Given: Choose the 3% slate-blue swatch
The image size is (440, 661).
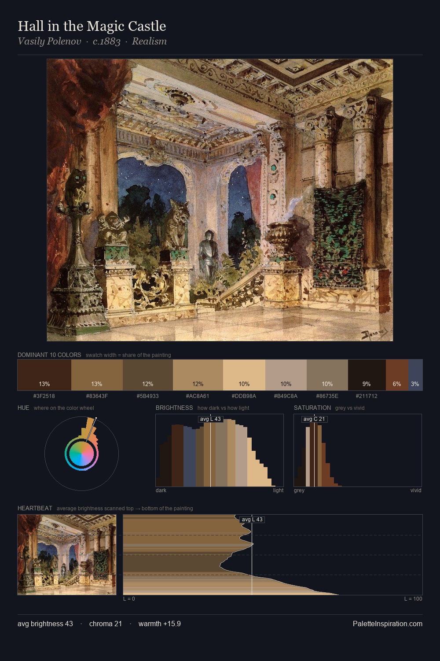Looking at the screenshot, I should point(415,375).
